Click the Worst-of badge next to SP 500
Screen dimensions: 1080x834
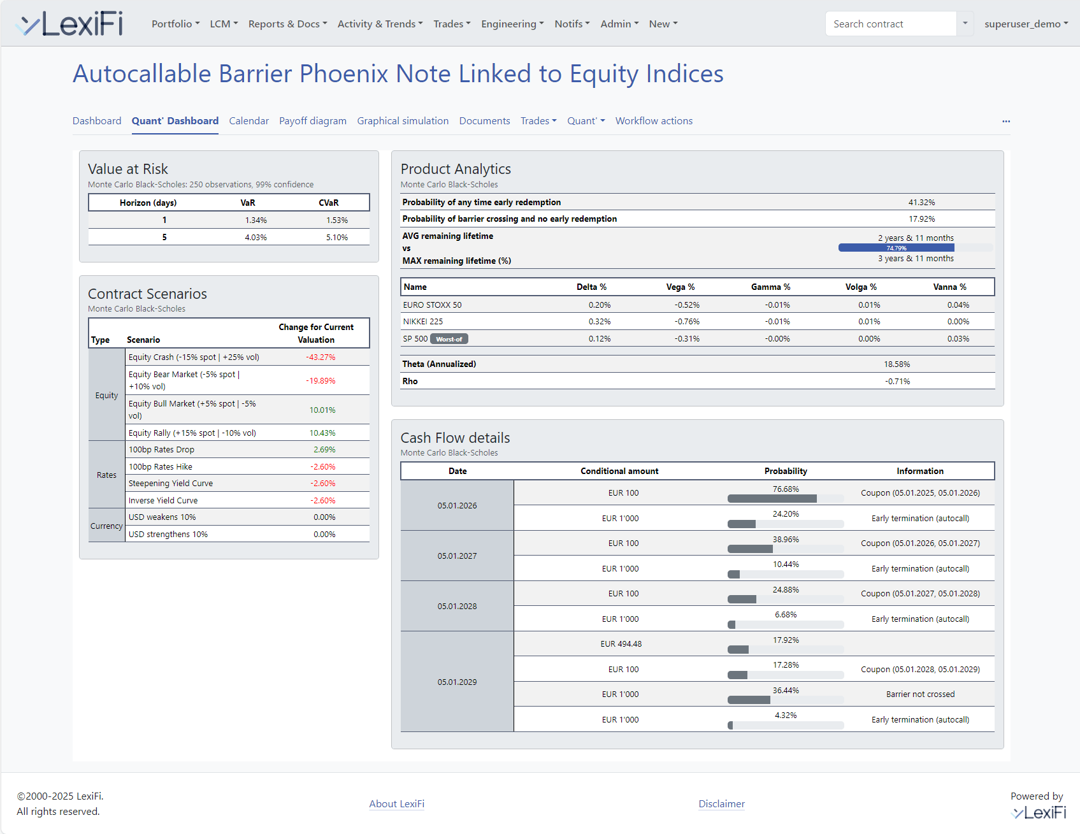449,338
